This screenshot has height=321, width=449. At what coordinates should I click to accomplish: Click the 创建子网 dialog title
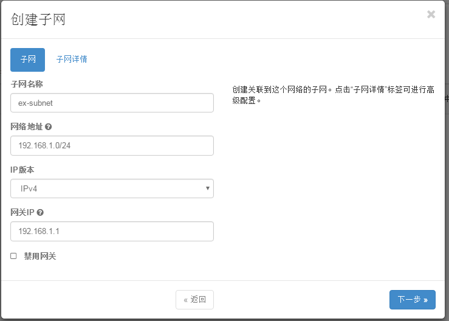[x=38, y=19]
